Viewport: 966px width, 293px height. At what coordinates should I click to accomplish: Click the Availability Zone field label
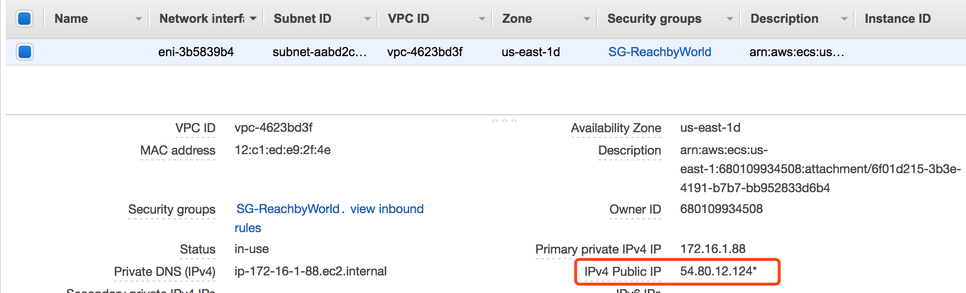coord(616,128)
